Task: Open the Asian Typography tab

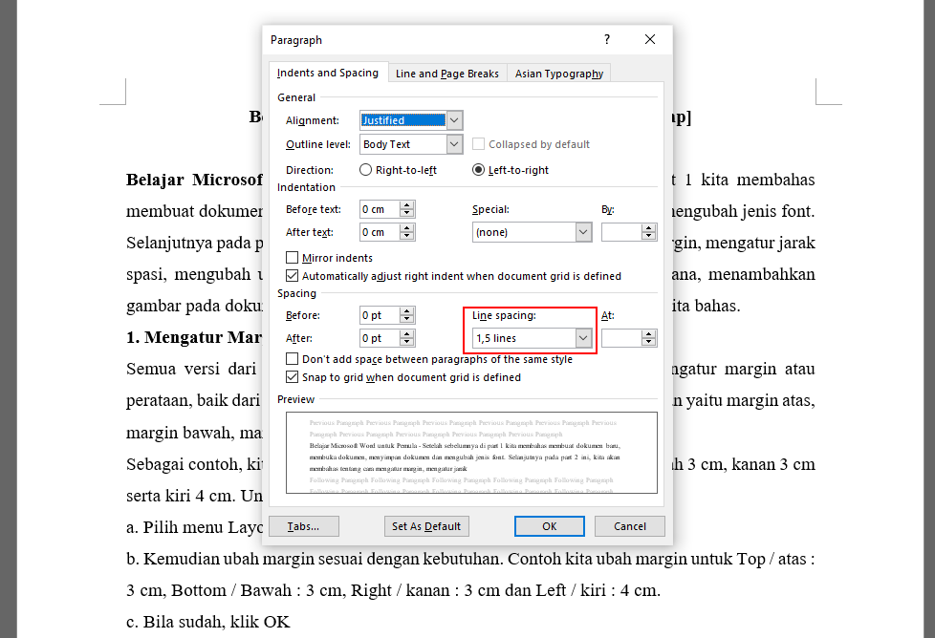Action: (558, 74)
